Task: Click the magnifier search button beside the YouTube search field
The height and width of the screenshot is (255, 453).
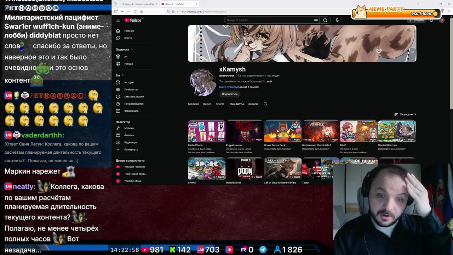Action: pos(325,20)
